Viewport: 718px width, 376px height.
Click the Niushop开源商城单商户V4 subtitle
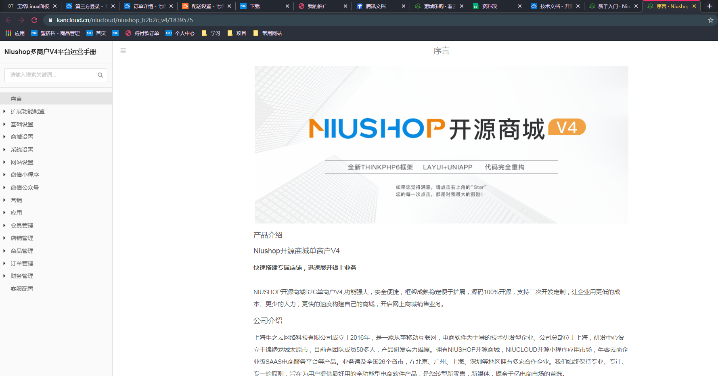tap(297, 251)
